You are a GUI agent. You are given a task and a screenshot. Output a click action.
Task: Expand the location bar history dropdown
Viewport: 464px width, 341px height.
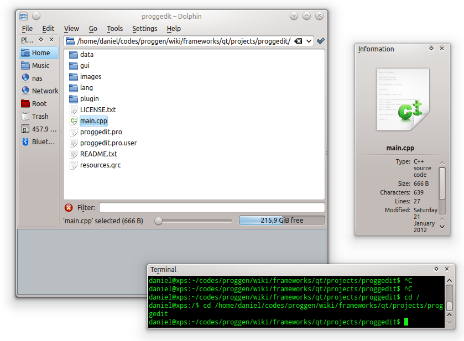pyautogui.click(x=309, y=41)
